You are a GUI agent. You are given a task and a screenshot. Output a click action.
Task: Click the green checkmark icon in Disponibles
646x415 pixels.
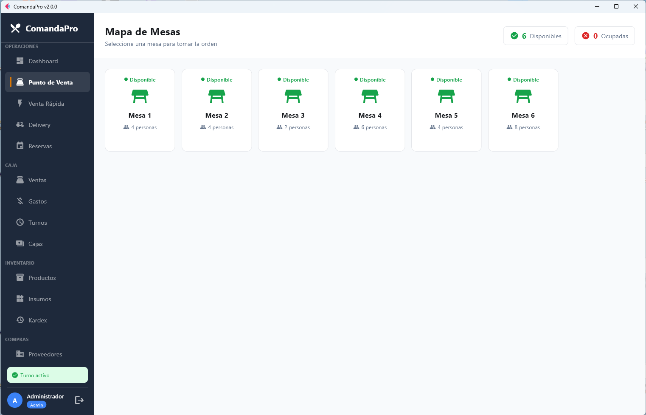[514, 36]
